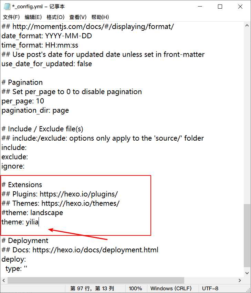Open the 帮助(H) menu
The width and height of the screenshot is (251, 293).
pos(100,17)
